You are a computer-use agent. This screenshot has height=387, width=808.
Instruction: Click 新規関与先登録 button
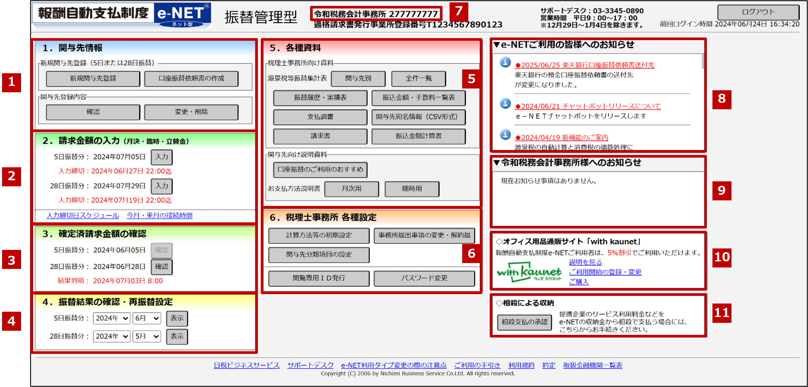click(93, 79)
